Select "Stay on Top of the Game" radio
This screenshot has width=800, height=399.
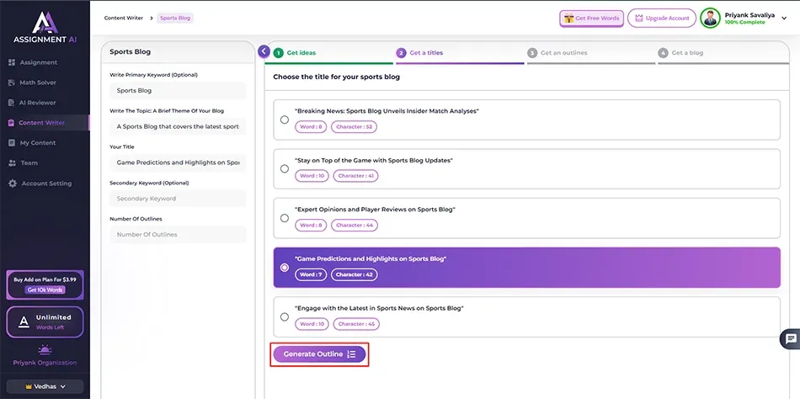[x=285, y=168]
